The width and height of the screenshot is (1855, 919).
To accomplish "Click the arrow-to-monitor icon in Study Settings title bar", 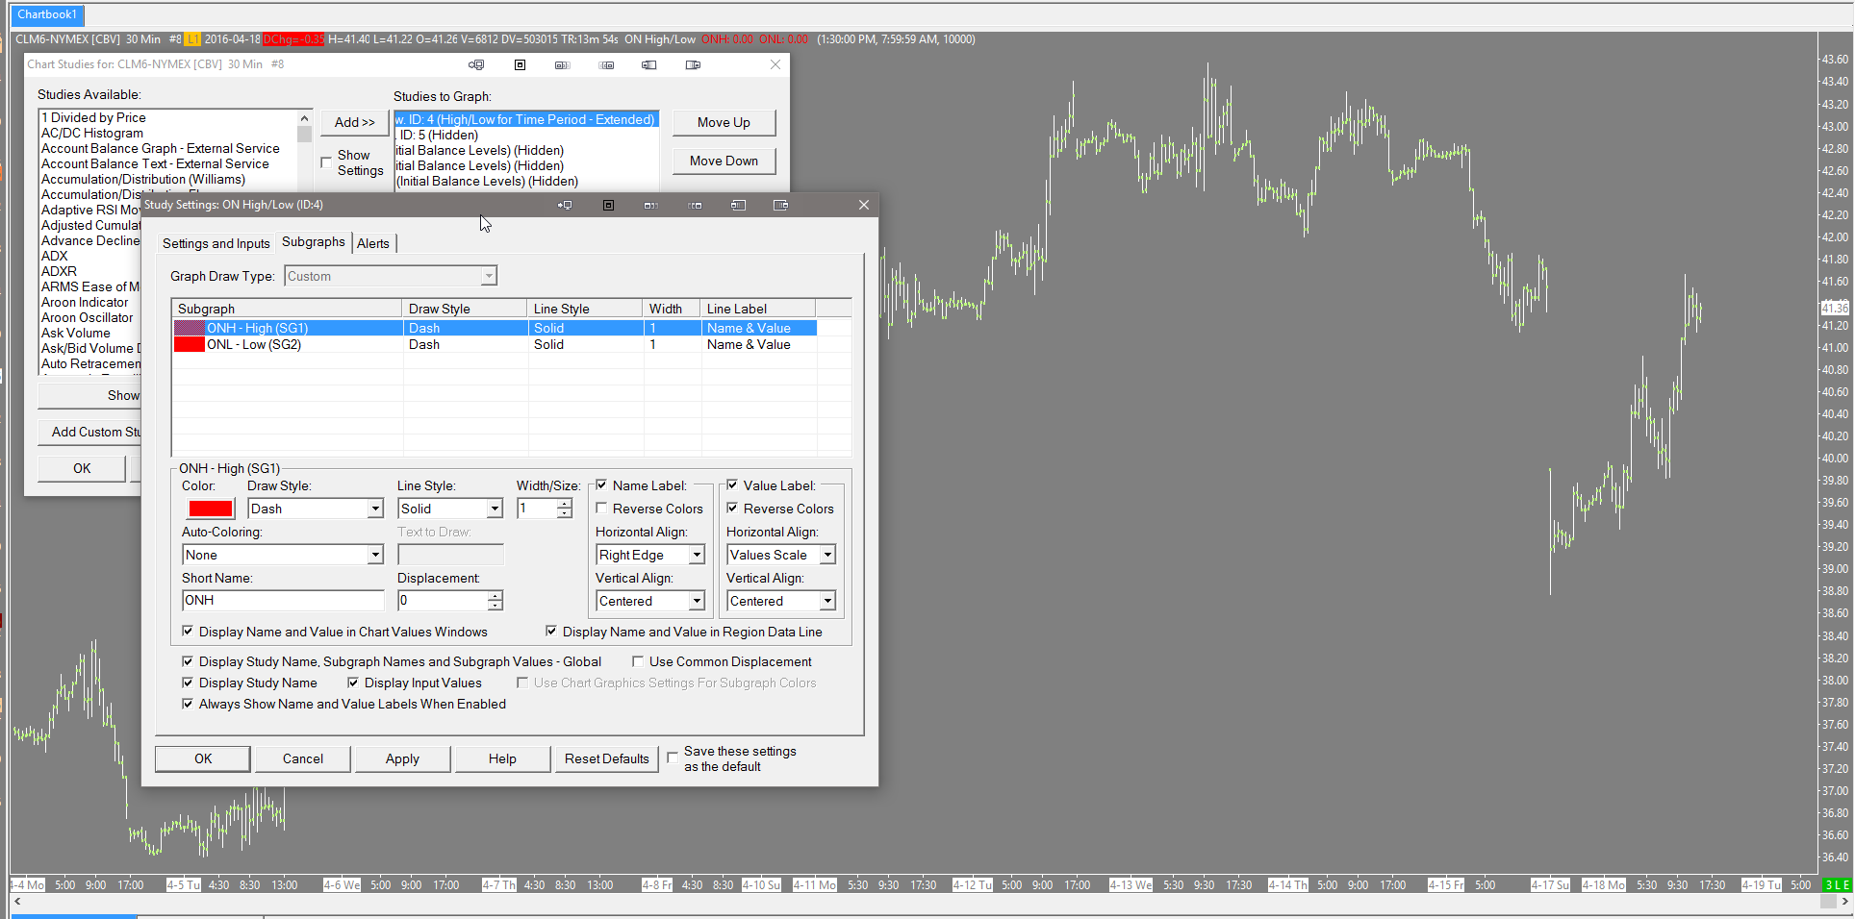I will pos(565,205).
